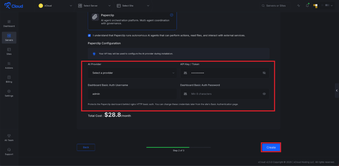Open the Addons section
The height and width of the screenshot is (166, 339).
9,65
